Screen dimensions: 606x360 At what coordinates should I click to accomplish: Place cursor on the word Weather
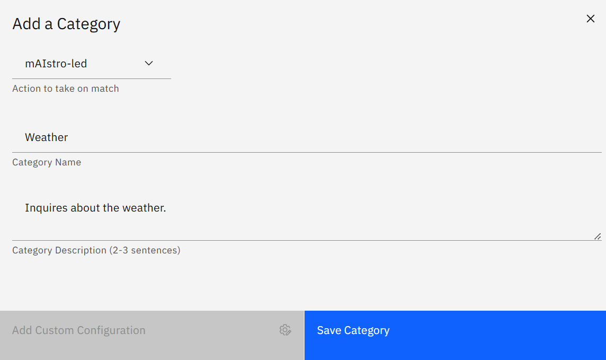(x=47, y=137)
